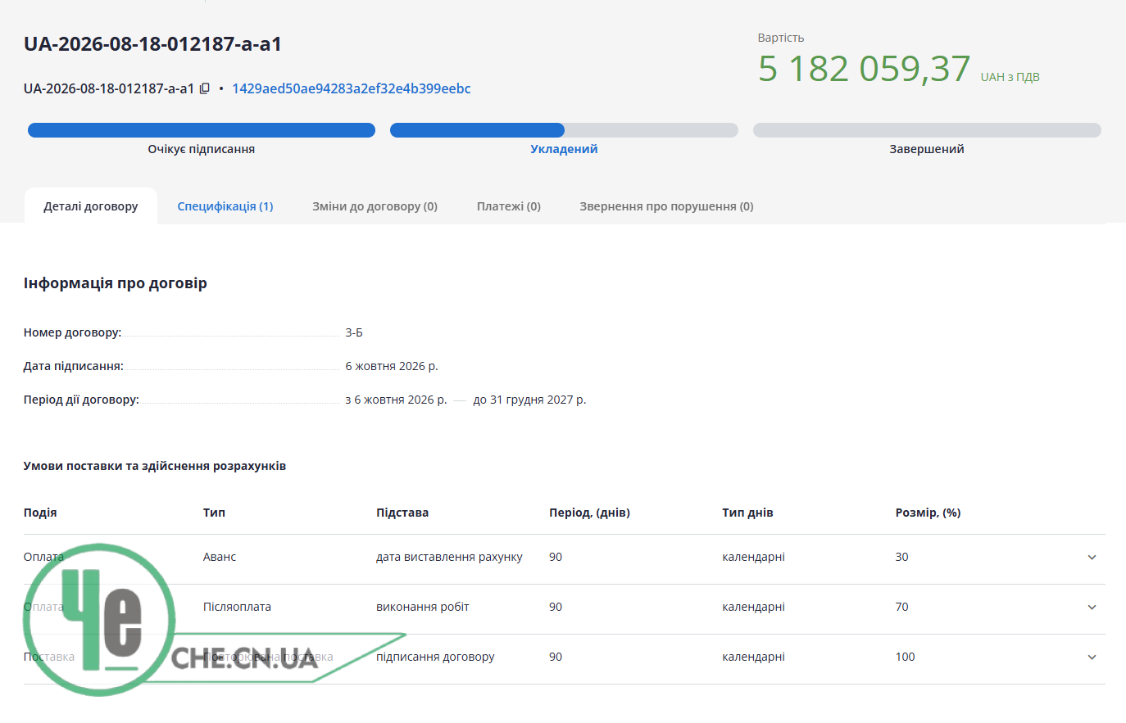Viewport: 1126px width, 723px height.
Task: Click the Інформація про договір heading
Action: tap(116, 283)
